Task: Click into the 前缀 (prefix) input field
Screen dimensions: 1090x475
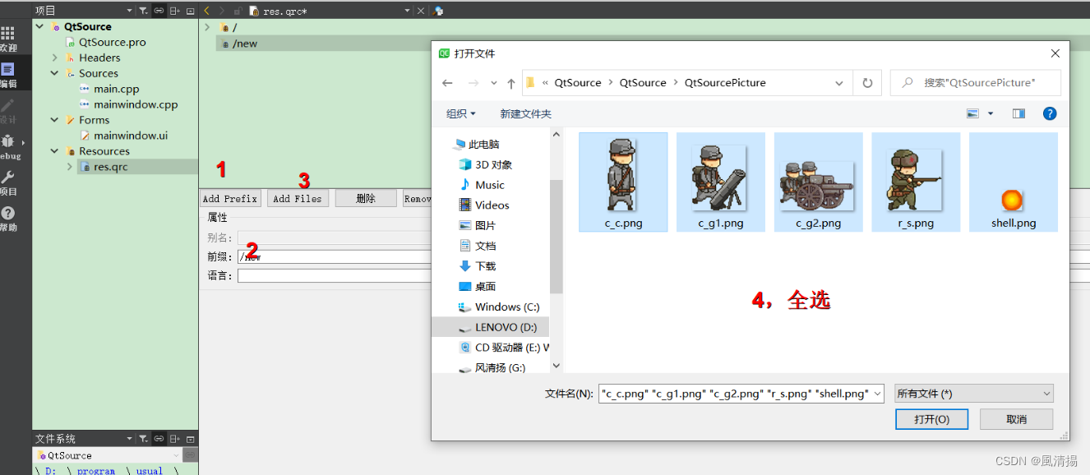Action: coord(334,256)
